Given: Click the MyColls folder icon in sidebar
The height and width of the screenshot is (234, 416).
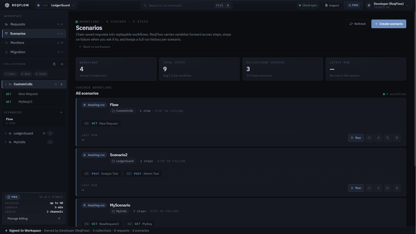Looking at the screenshot, I should point(10,142).
